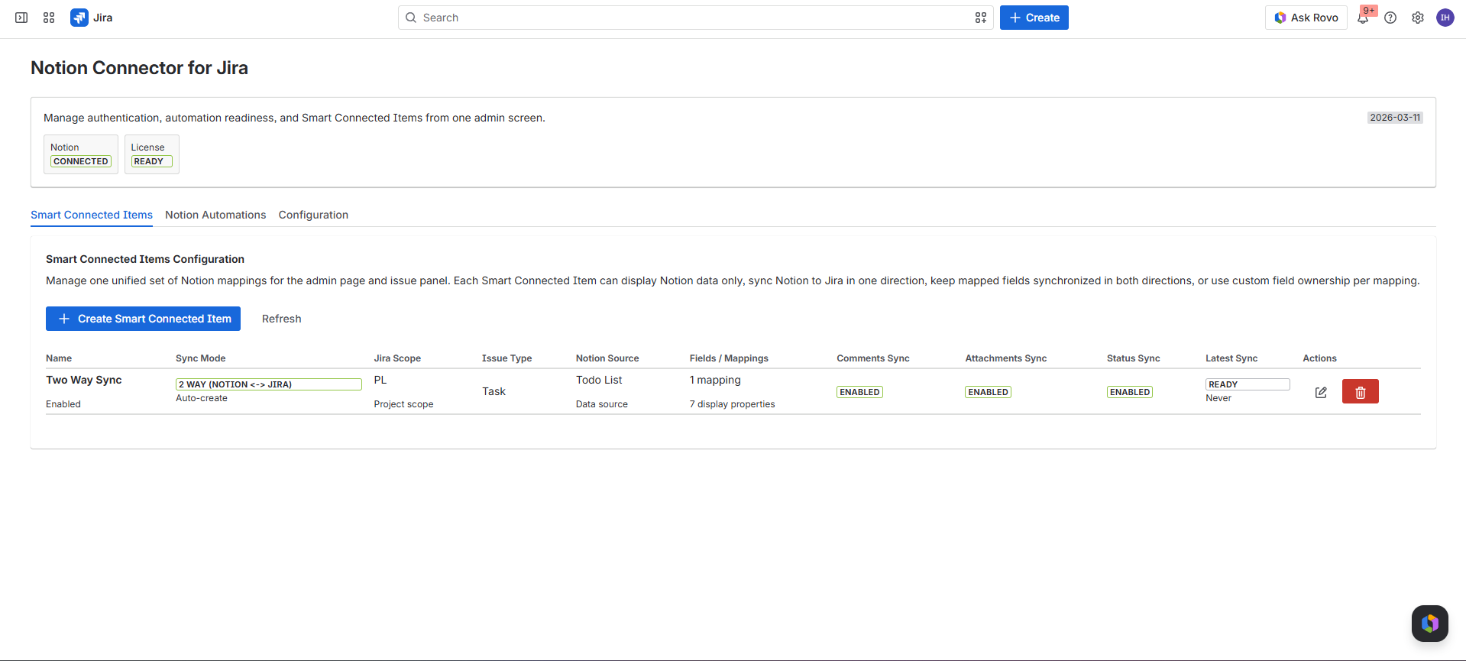The image size is (1466, 661).
Task: Click the Sync Mode column header
Action: click(x=201, y=358)
